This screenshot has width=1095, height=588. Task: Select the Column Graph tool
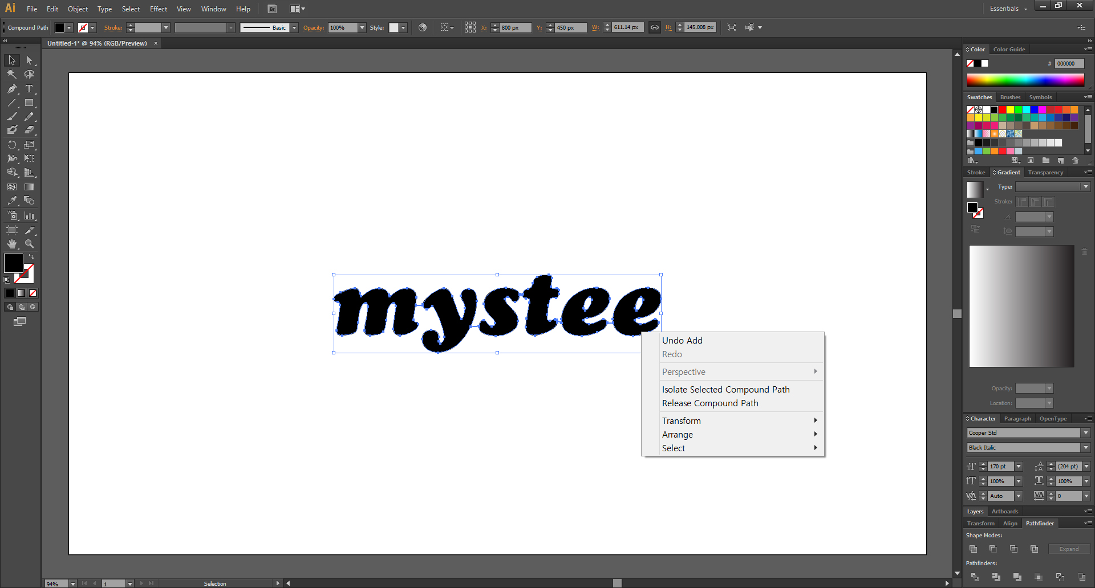tap(29, 216)
